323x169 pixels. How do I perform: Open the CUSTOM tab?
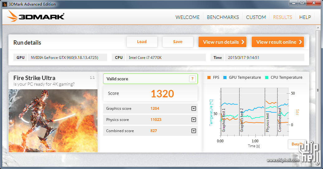click(x=256, y=17)
